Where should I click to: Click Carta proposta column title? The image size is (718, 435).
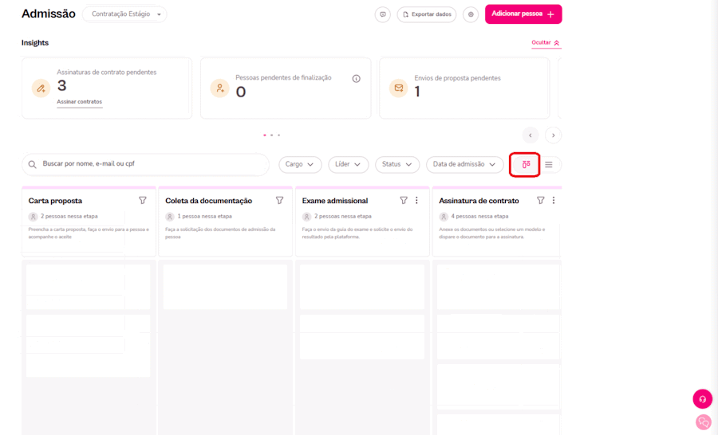pos(55,201)
